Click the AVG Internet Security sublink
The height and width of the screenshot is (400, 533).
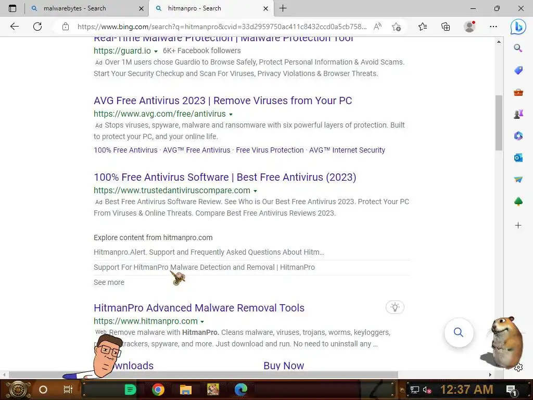click(347, 150)
